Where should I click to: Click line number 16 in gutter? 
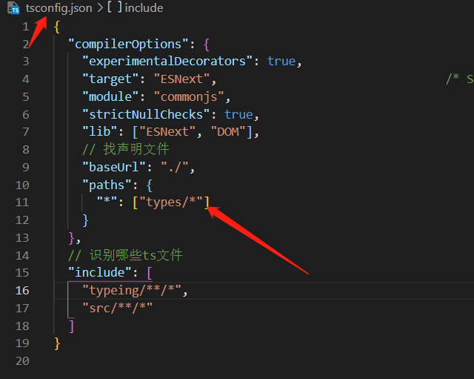pos(22,291)
